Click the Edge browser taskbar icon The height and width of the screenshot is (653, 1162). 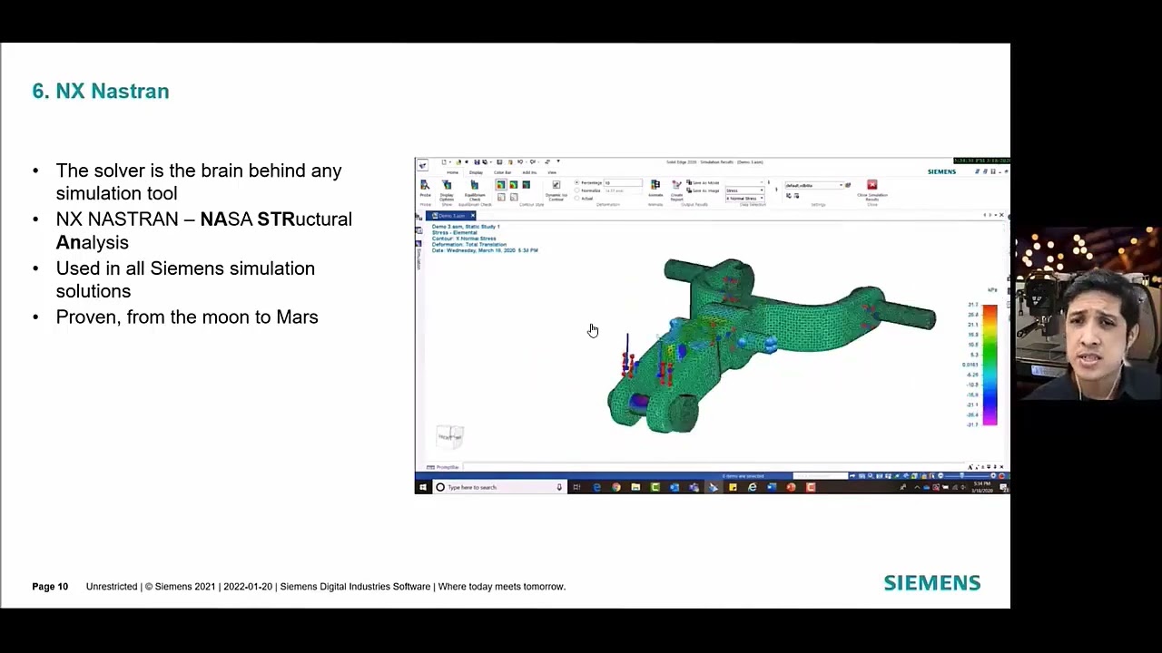pos(596,487)
